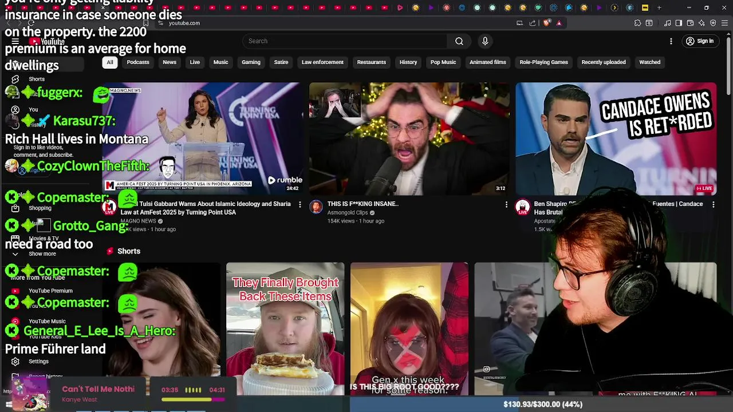Screen dimensions: 733x412
Task: Click the Shorts section heading
Action: tap(129, 251)
